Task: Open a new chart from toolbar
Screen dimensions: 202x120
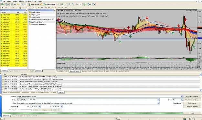Action: 3,5
